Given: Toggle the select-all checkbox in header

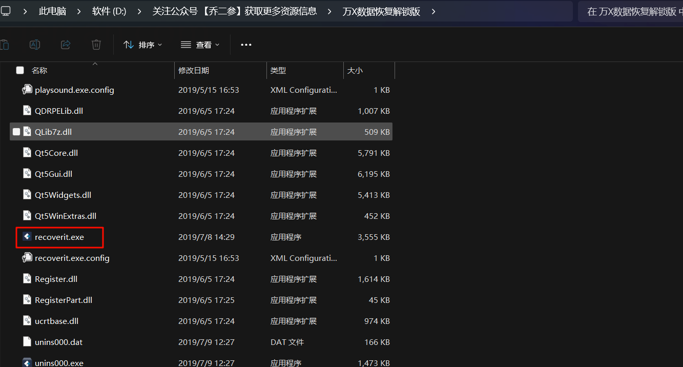Looking at the screenshot, I should [x=20, y=70].
